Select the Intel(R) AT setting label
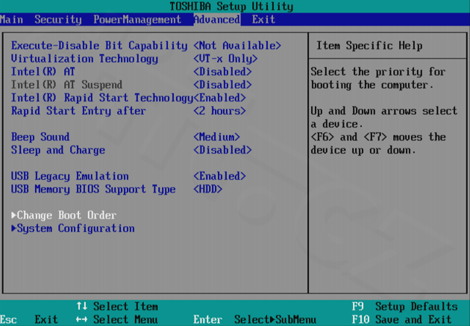 pyautogui.click(x=43, y=72)
